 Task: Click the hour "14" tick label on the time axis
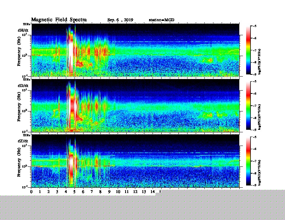pos(153,192)
